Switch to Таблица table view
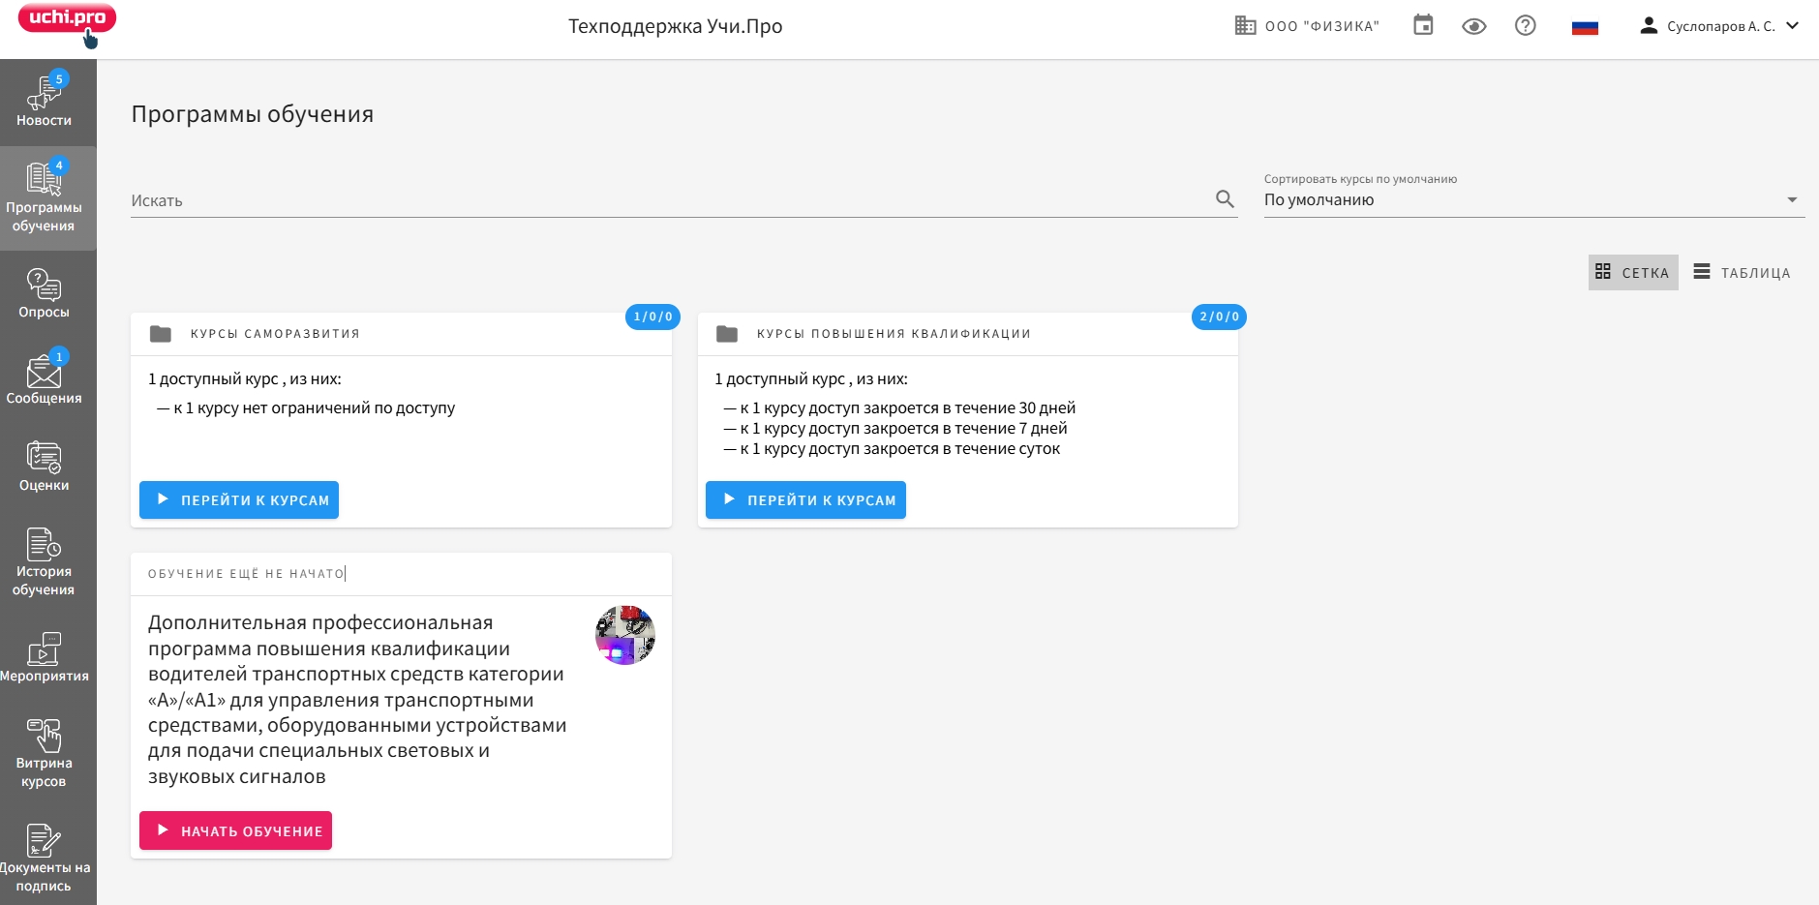 pos(1742,273)
